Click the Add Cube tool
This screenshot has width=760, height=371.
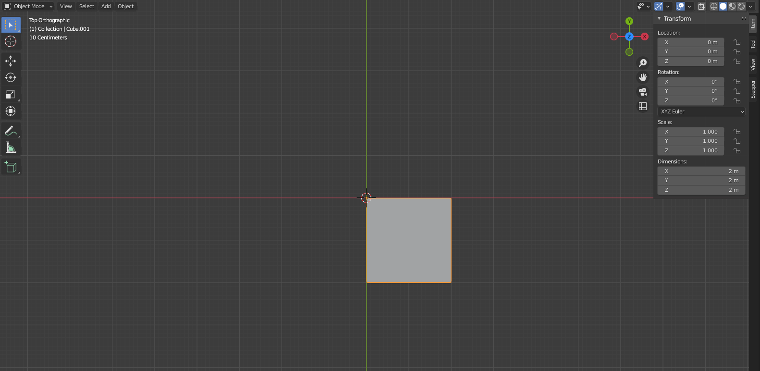tap(11, 167)
